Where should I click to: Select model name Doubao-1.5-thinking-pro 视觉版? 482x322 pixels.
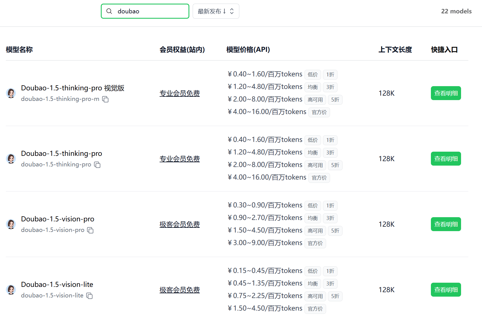73,88
